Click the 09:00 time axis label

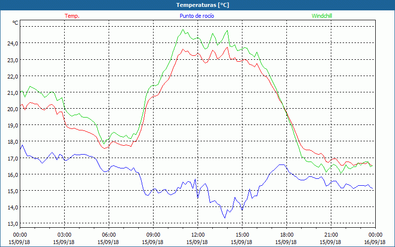[x=153, y=235]
